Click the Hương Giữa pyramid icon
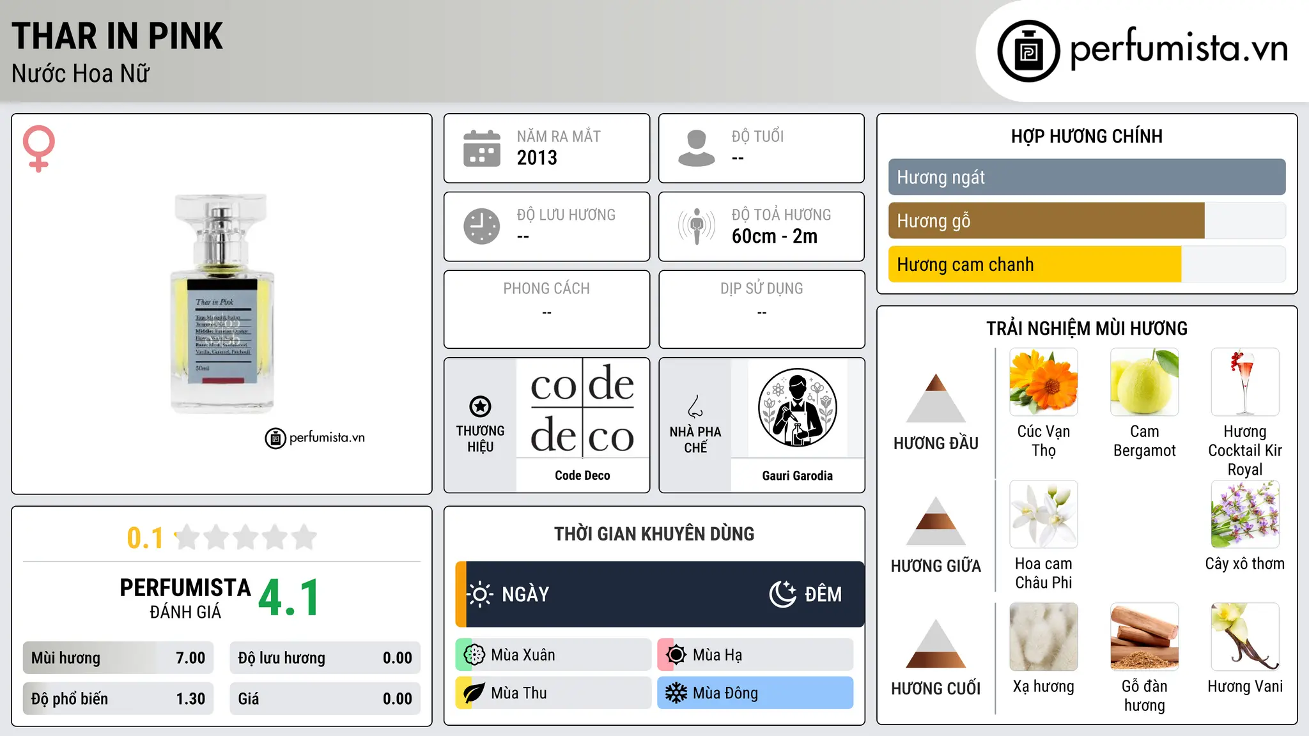 [x=936, y=521]
